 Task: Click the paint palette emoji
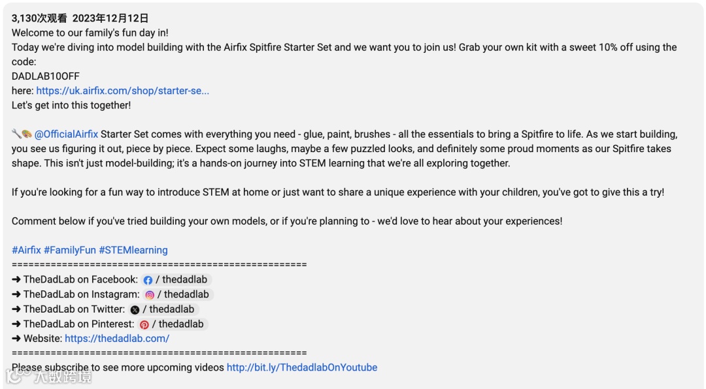click(x=26, y=134)
